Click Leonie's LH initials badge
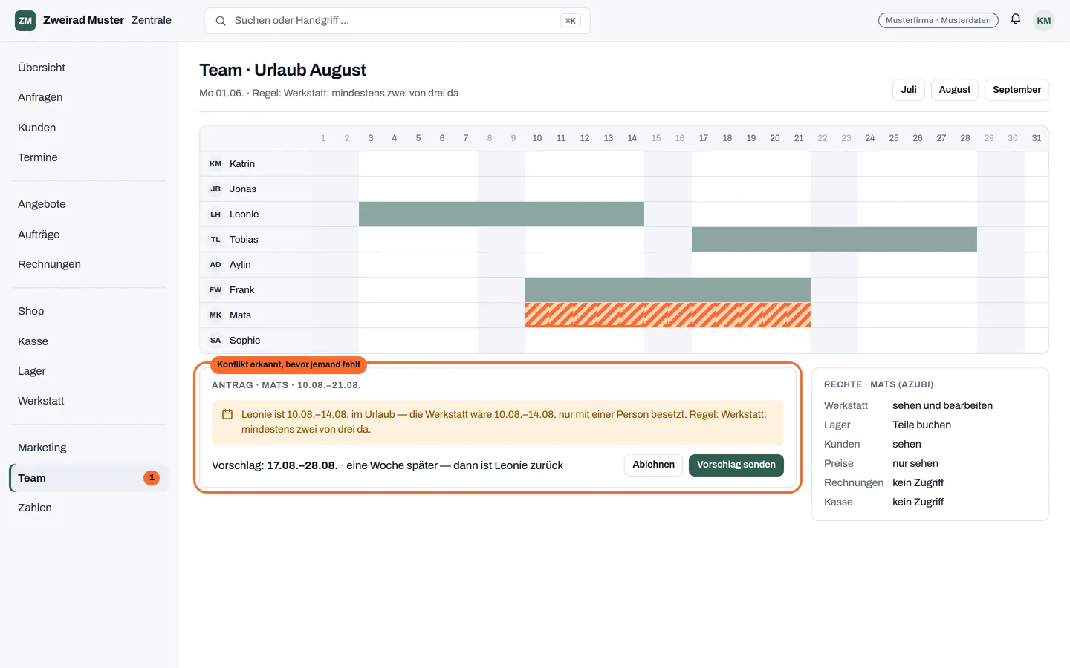1070x668 pixels. click(x=215, y=215)
